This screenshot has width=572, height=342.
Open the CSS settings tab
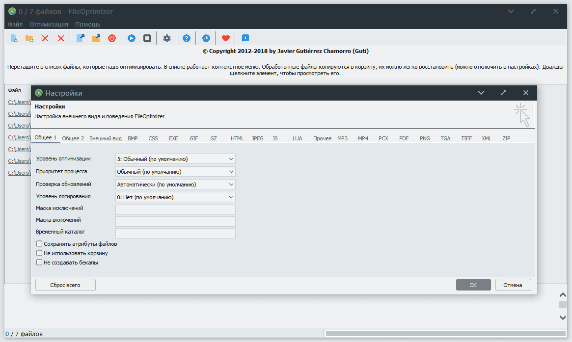pyautogui.click(x=153, y=138)
